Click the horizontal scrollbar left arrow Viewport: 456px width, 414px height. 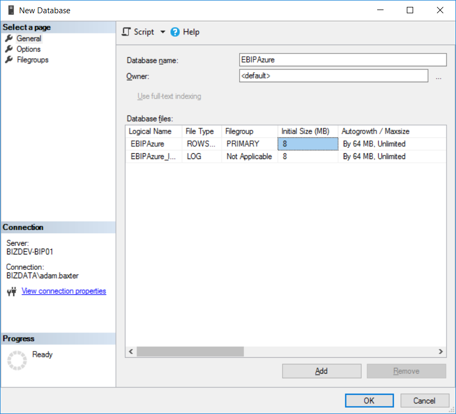(131, 351)
